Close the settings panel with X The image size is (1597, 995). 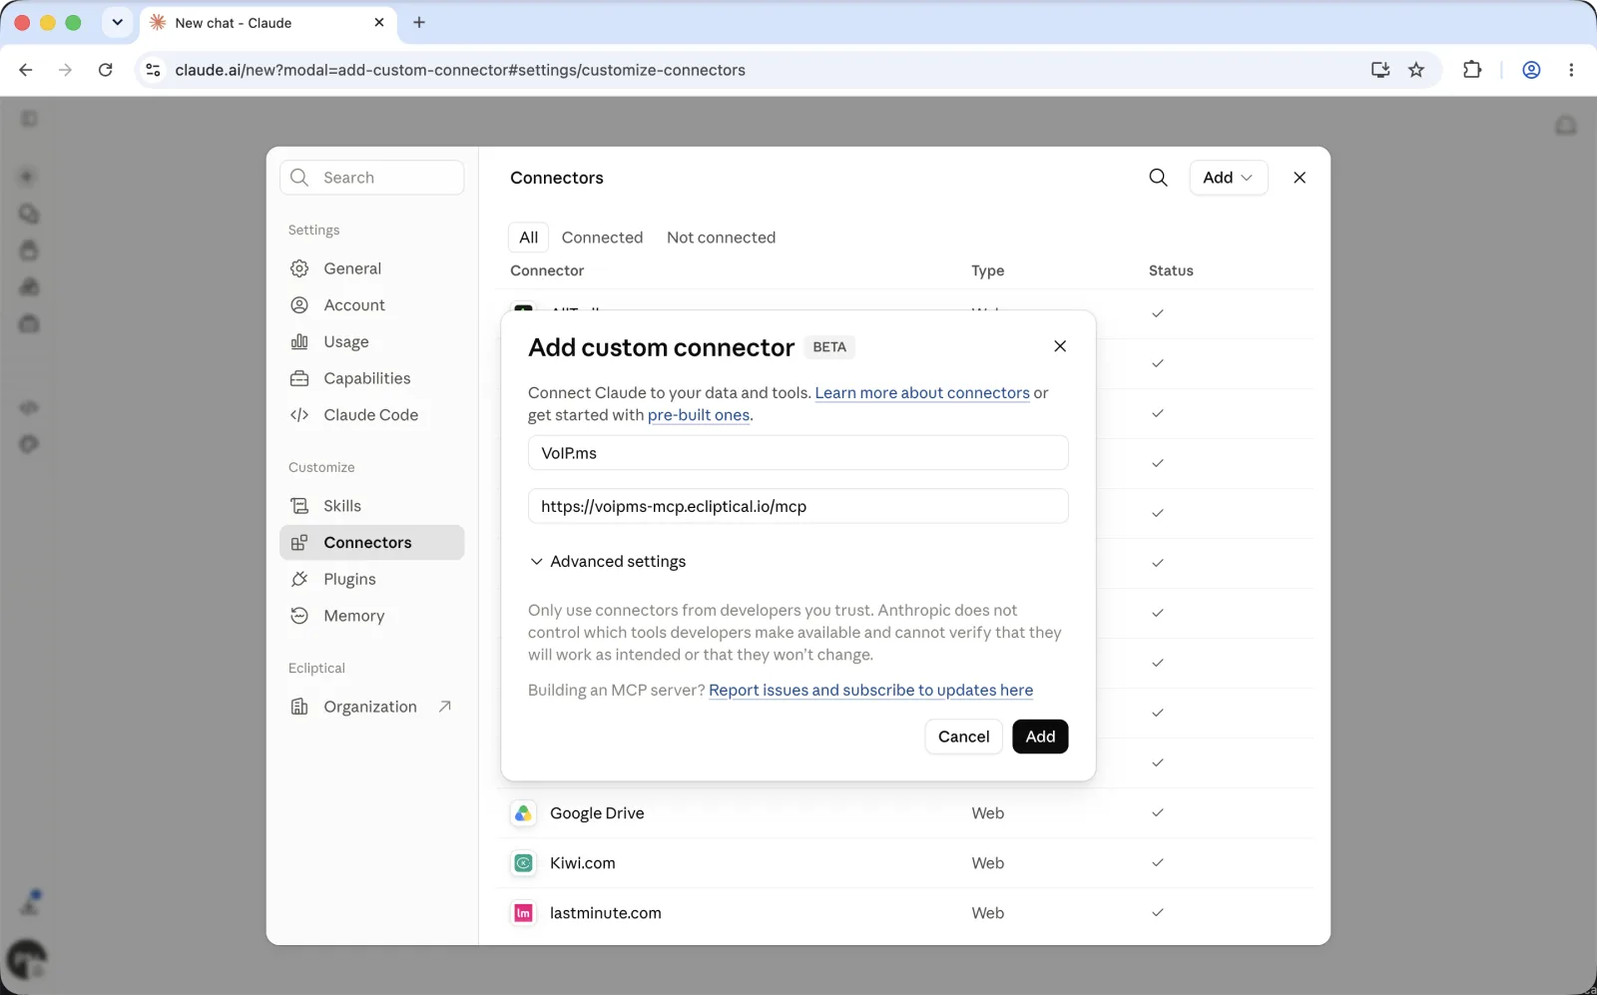1300,178
